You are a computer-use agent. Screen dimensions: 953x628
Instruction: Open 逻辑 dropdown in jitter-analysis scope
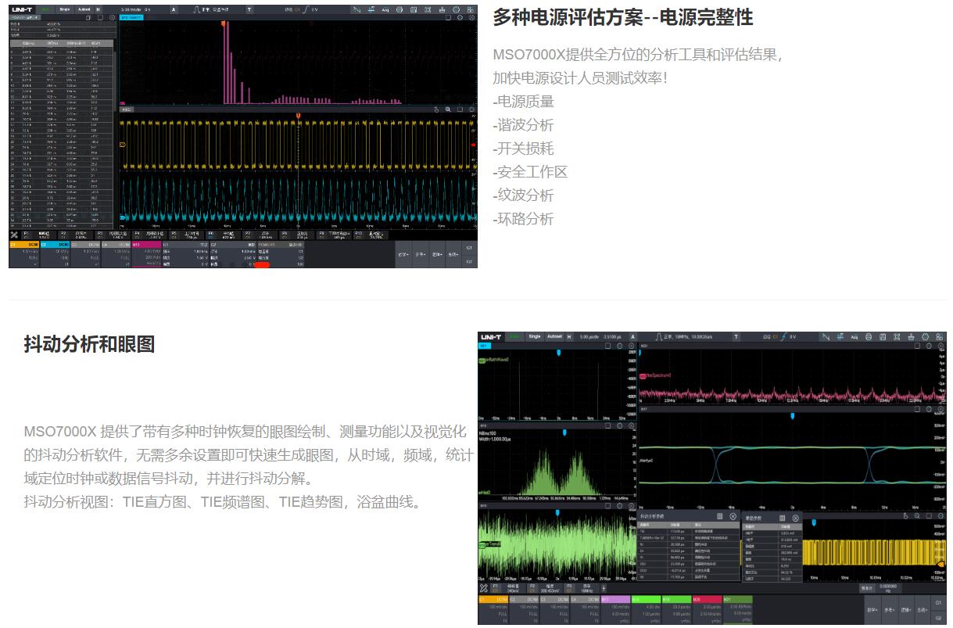905,609
